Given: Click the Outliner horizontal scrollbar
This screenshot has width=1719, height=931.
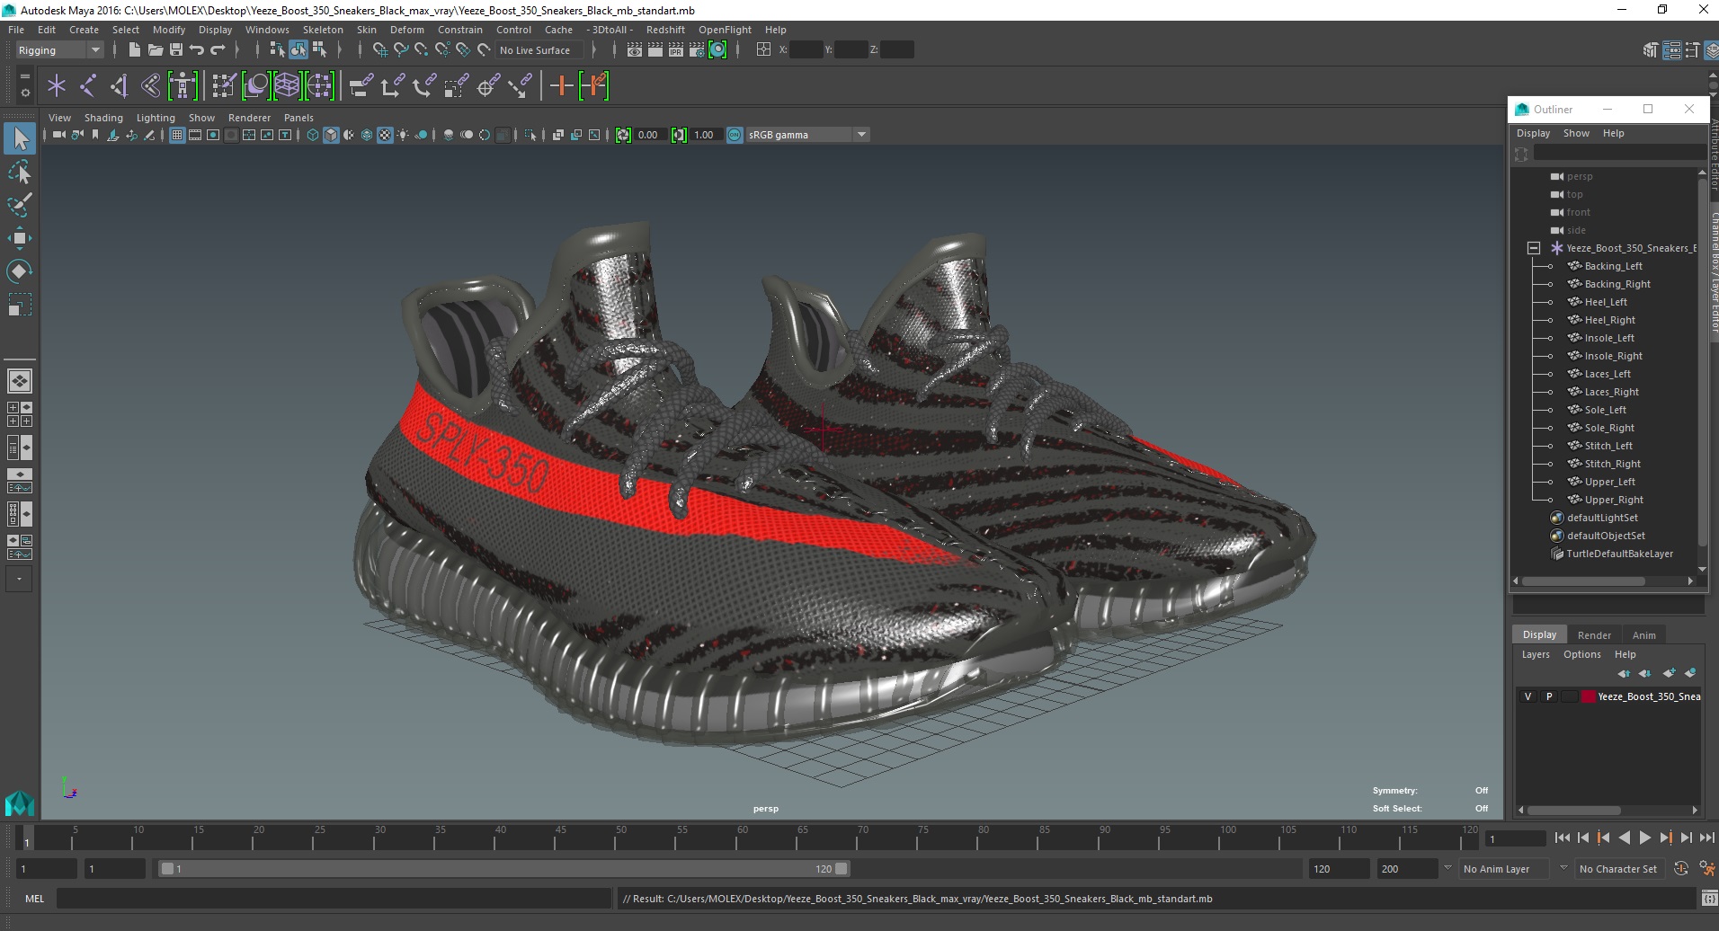Looking at the screenshot, I should pos(1583,581).
